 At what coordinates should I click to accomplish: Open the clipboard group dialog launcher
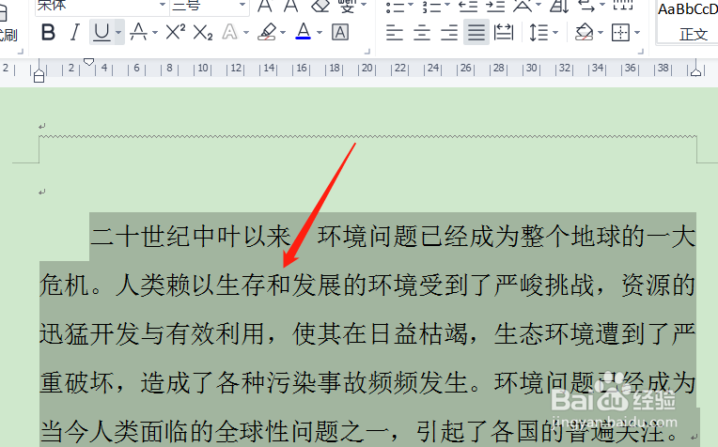click(x=20, y=52)
